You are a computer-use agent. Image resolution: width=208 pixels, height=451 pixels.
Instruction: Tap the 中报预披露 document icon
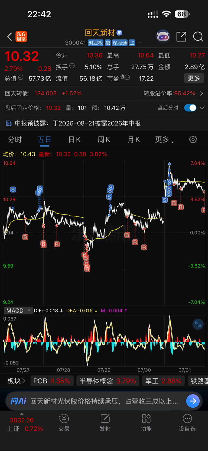click(x=9, y=124)
